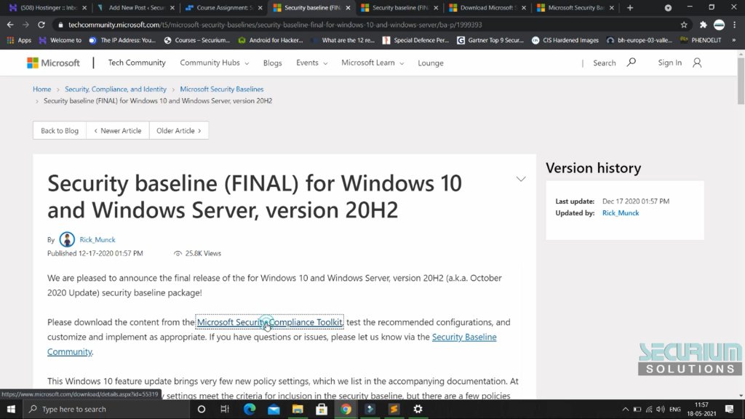Open Microsoft Security Compliance Toolkit link
This screenshot has height=419, width=745.
pos(269,322)
